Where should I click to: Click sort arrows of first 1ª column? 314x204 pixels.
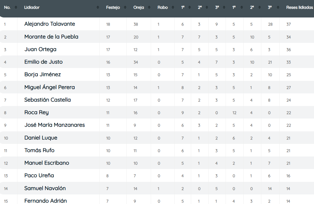pyautogui.click(x=189, y=7)
